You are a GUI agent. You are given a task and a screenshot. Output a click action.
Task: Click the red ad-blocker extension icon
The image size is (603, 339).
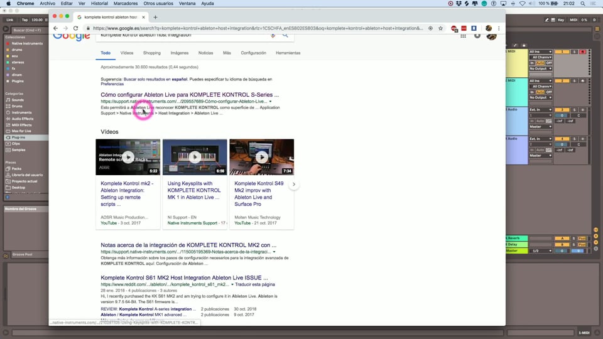coord(454,28)
